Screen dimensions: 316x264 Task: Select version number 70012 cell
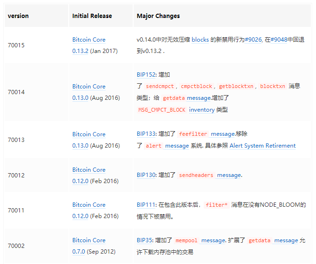point(36,175)
